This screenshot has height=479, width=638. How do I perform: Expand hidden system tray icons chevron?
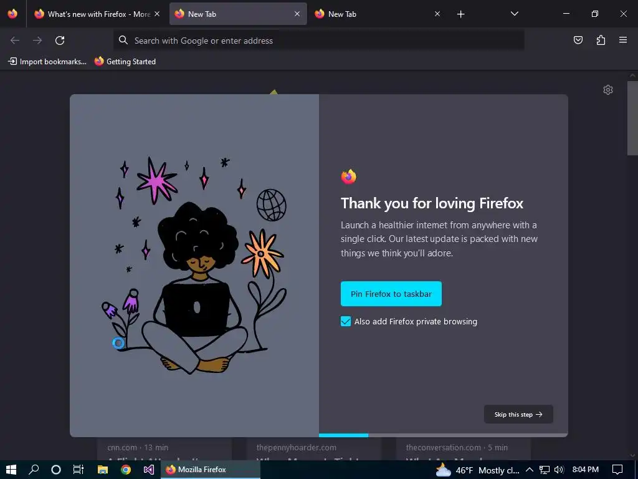click(x=530, y=470)
